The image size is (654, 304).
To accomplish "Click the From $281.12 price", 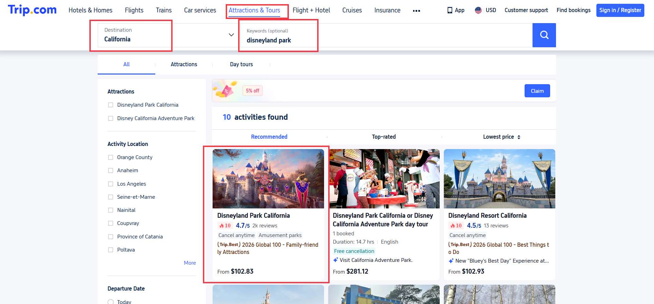I will pyautogui.click(x=350, y=272).
